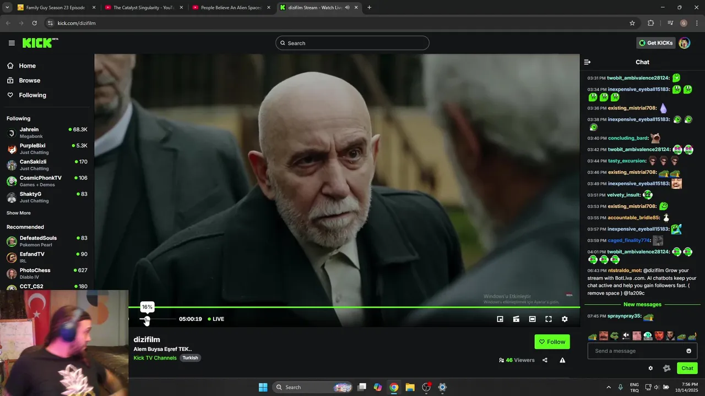705x396 pixels.
Task: Follow the dizifilm channel
Action: [x=552, y=342]
